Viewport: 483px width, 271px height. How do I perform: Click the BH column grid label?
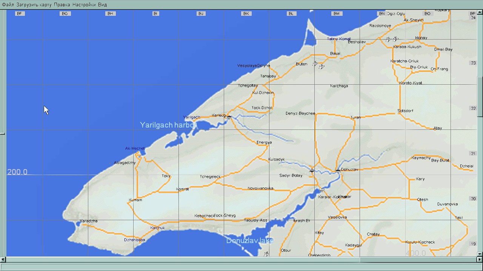[110, 14]
